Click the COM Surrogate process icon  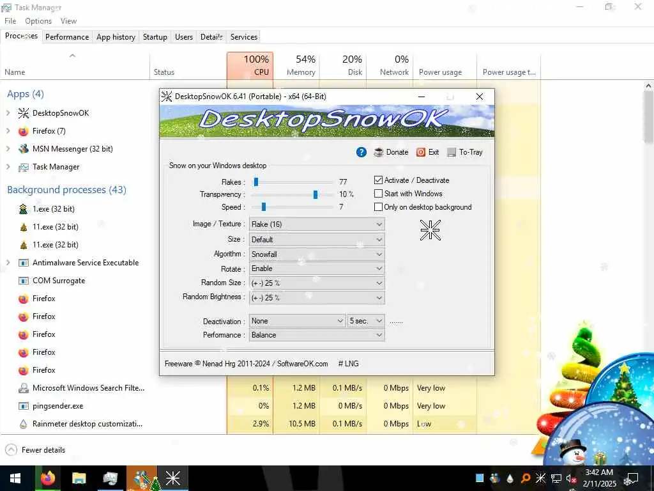(24, 281)
